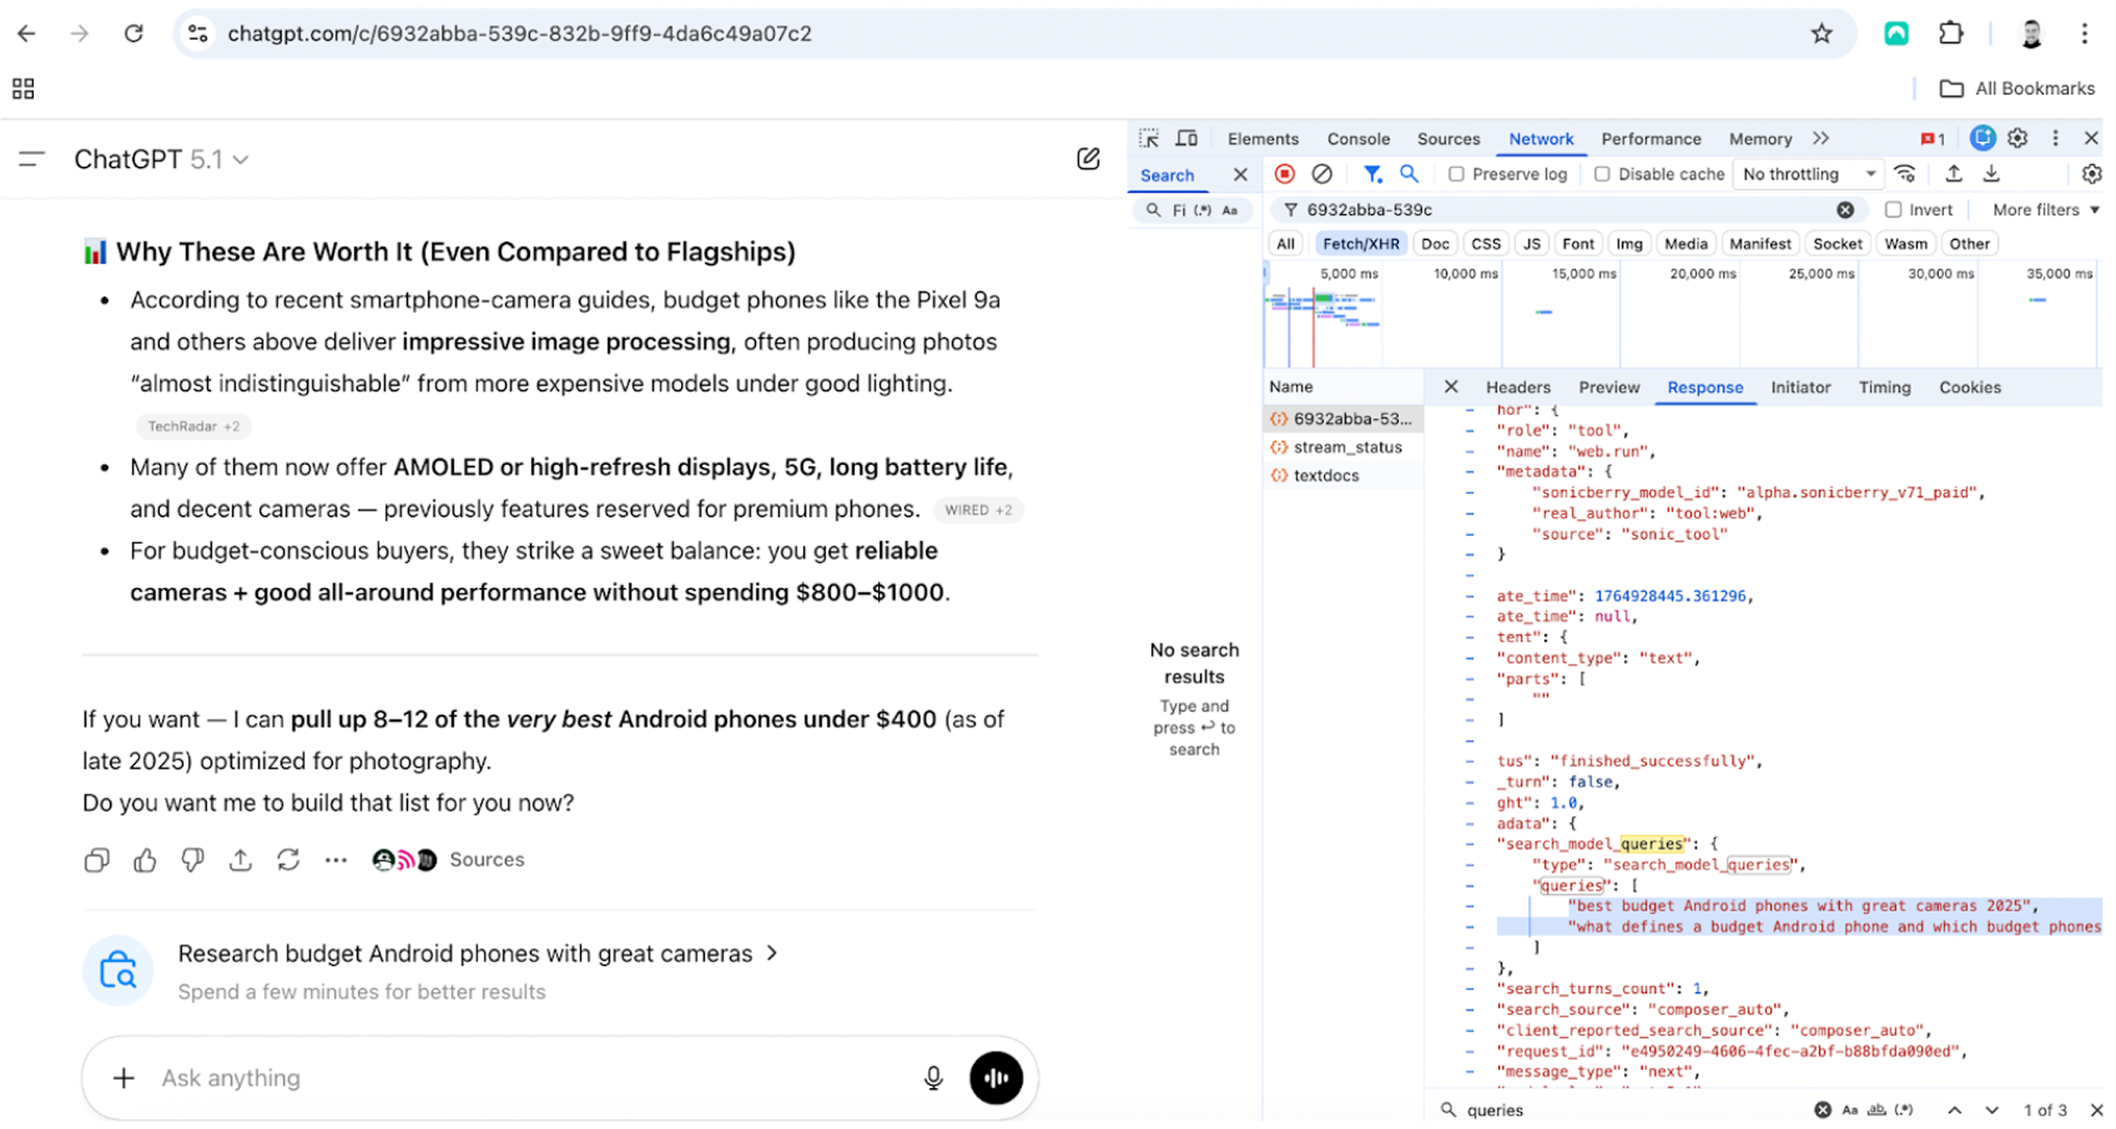
Task: Open the Headers tab for the request
Action: click(x=1517, y=386)
